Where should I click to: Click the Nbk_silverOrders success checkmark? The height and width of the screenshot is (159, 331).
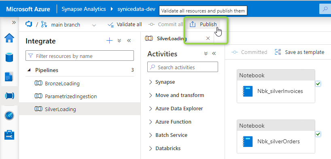pyautogui.click(x=318, y=134)
